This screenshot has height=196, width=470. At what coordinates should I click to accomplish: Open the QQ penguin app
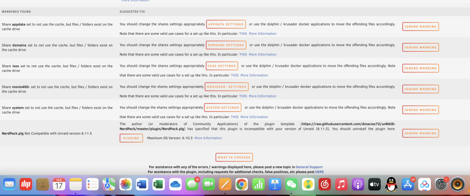pyautogui.click(x=391, y=184)
